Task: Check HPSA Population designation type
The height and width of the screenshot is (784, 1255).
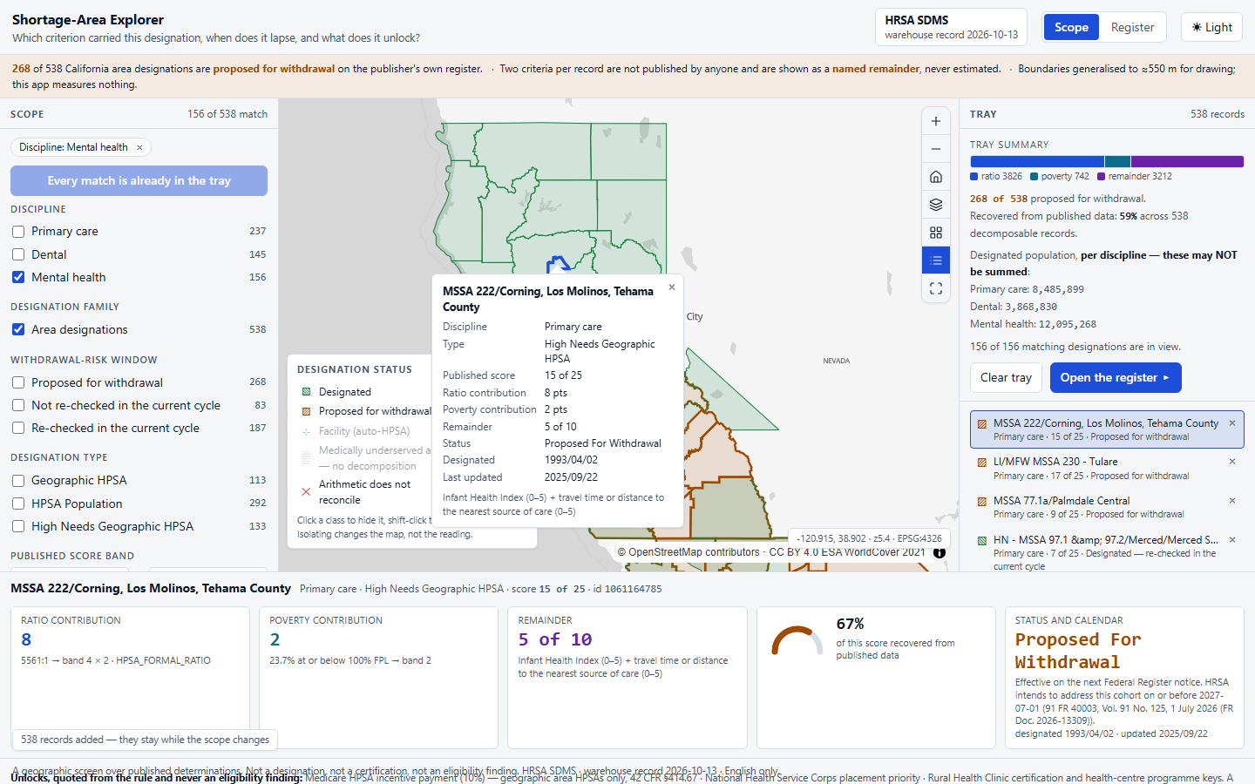Action: point(18,504)
